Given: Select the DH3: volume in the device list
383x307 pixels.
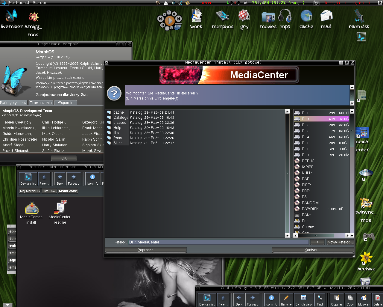Looking at the screenshot, I should pyautogui.click(x=322, y=131).
